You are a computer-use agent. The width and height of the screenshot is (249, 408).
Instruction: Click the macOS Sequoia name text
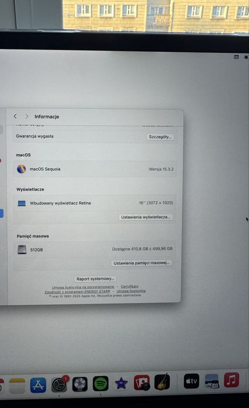pos(45,169)
